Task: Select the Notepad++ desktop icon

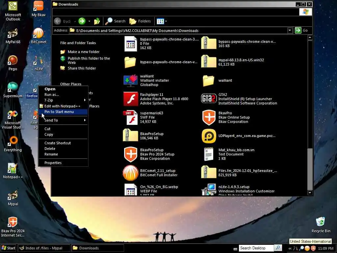Action: (x=13, y=171)
